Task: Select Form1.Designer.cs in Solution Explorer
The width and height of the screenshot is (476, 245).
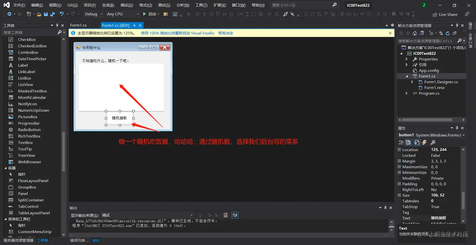Action: coord(441,82)
